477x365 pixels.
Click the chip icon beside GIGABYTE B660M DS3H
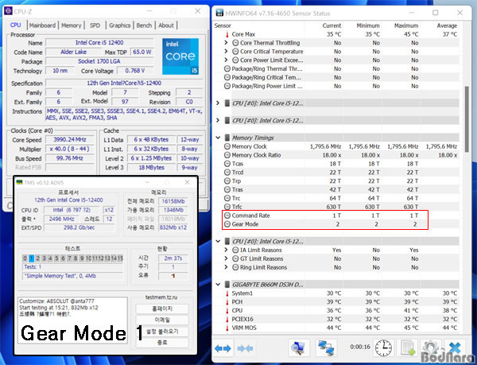pos(227,285)
